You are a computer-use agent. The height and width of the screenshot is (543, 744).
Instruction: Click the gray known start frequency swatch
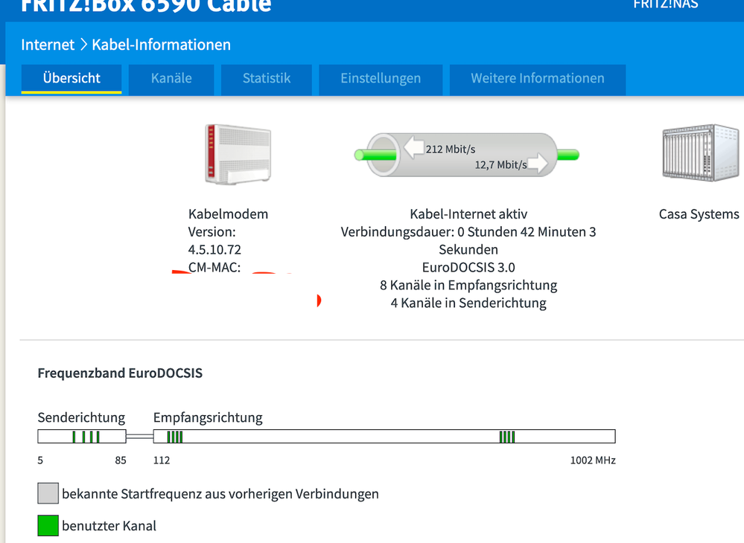48,493
